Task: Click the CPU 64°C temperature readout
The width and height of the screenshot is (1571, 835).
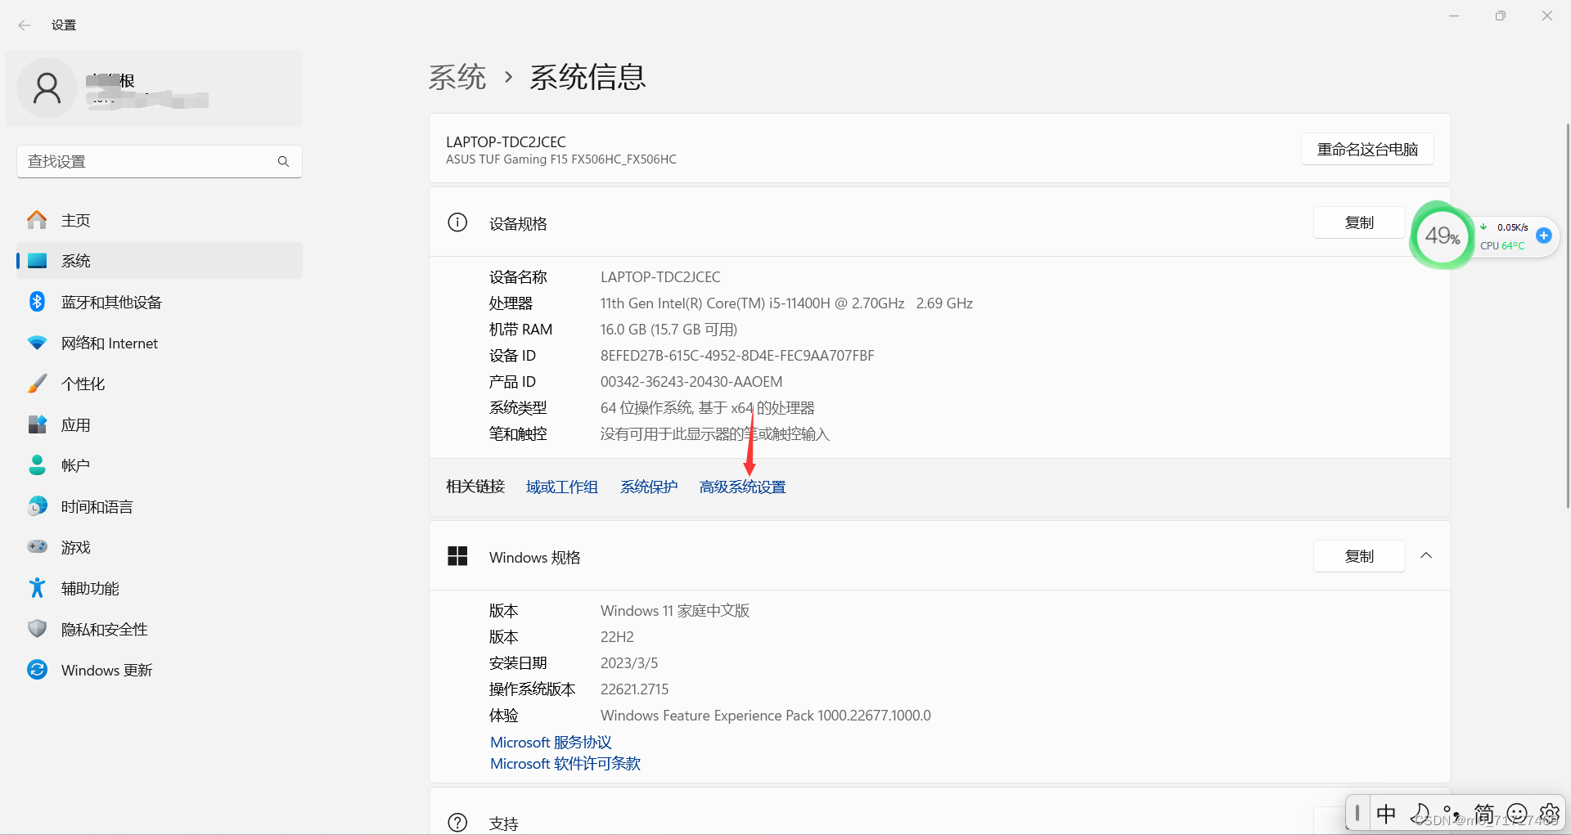Action: point(1502,245)
